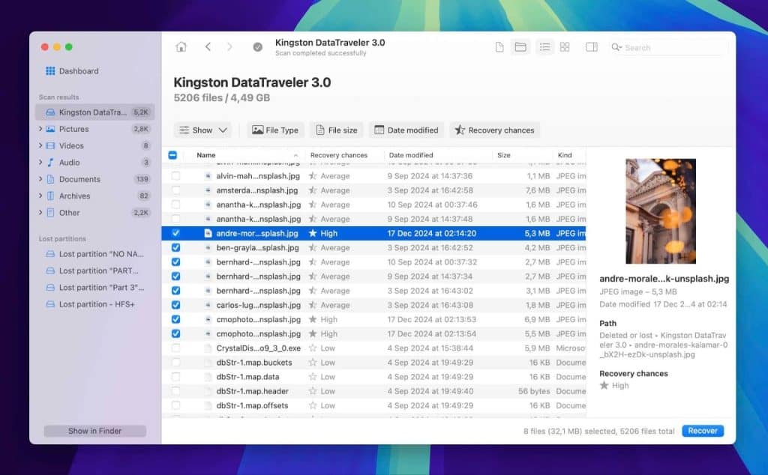Select the folder view icon

520,47
